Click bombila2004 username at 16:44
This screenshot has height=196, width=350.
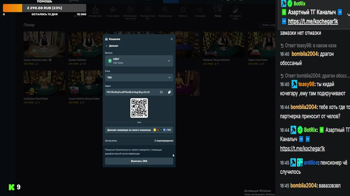click(x=304, y=107)
